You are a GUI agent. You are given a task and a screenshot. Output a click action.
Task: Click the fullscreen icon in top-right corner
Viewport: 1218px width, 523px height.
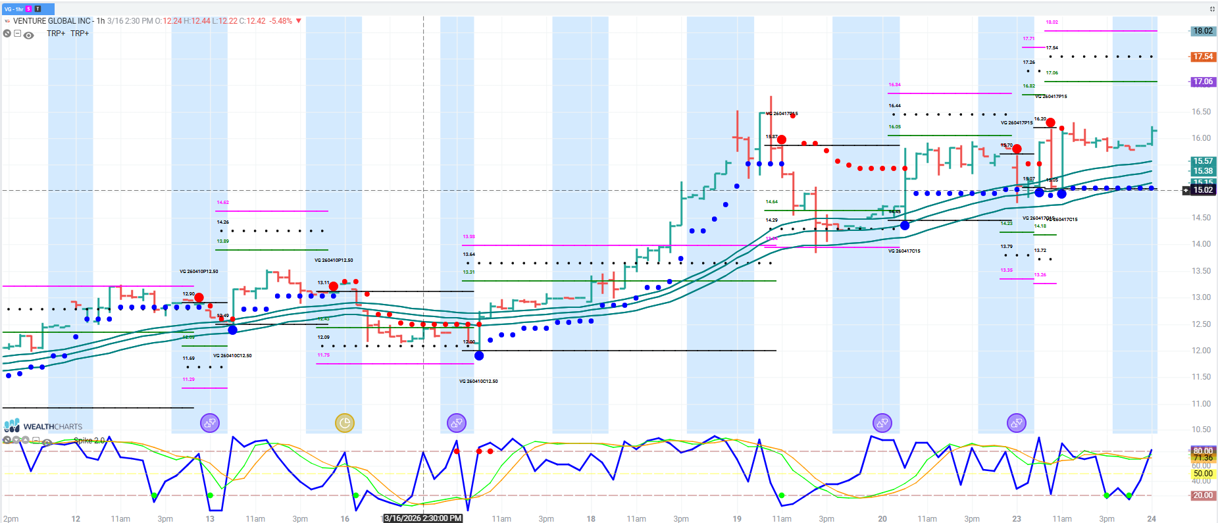(x=1211, y=9)
